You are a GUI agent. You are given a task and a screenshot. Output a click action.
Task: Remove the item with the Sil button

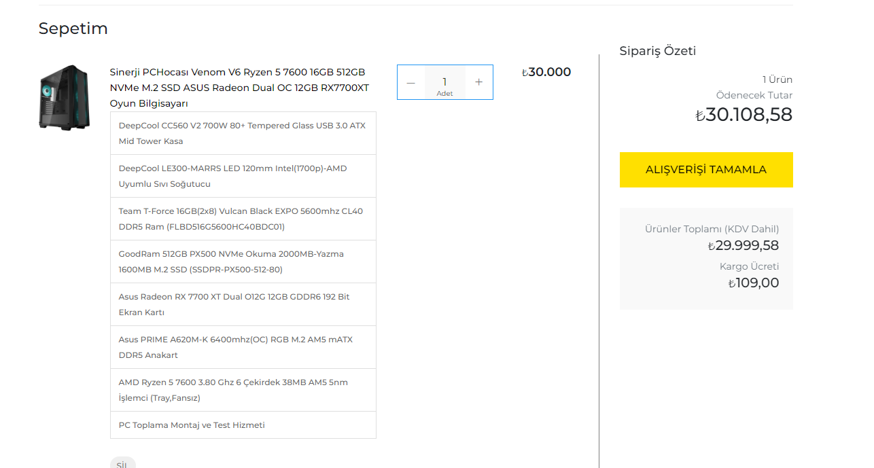pos(122,464)
